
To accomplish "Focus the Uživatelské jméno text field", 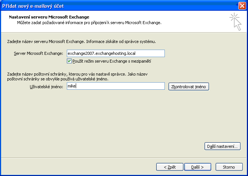I will coord(115,86).
